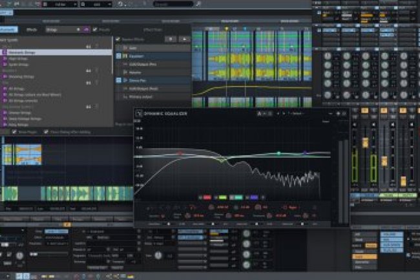Click the magnifier icon beside the search field
Viewport: 420px width, 280px height.
(198, 4)
